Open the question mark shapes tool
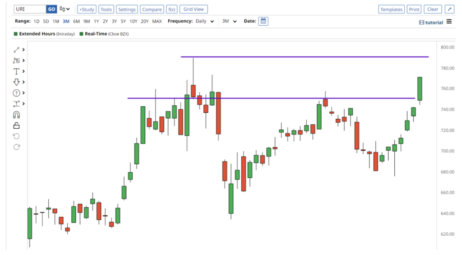462x255 pixels. click(x=16, y=93)
